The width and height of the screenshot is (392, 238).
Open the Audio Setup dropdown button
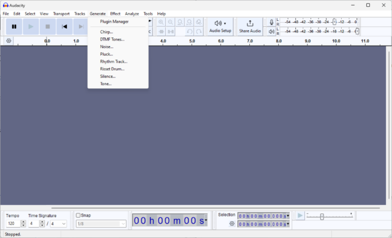pos(221,26)
